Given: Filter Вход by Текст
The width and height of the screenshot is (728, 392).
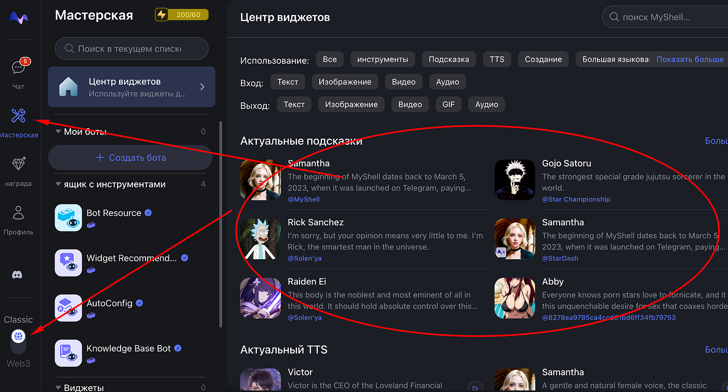Looking at the screenshot, I should pyautogui.click(x=288, y=82).
